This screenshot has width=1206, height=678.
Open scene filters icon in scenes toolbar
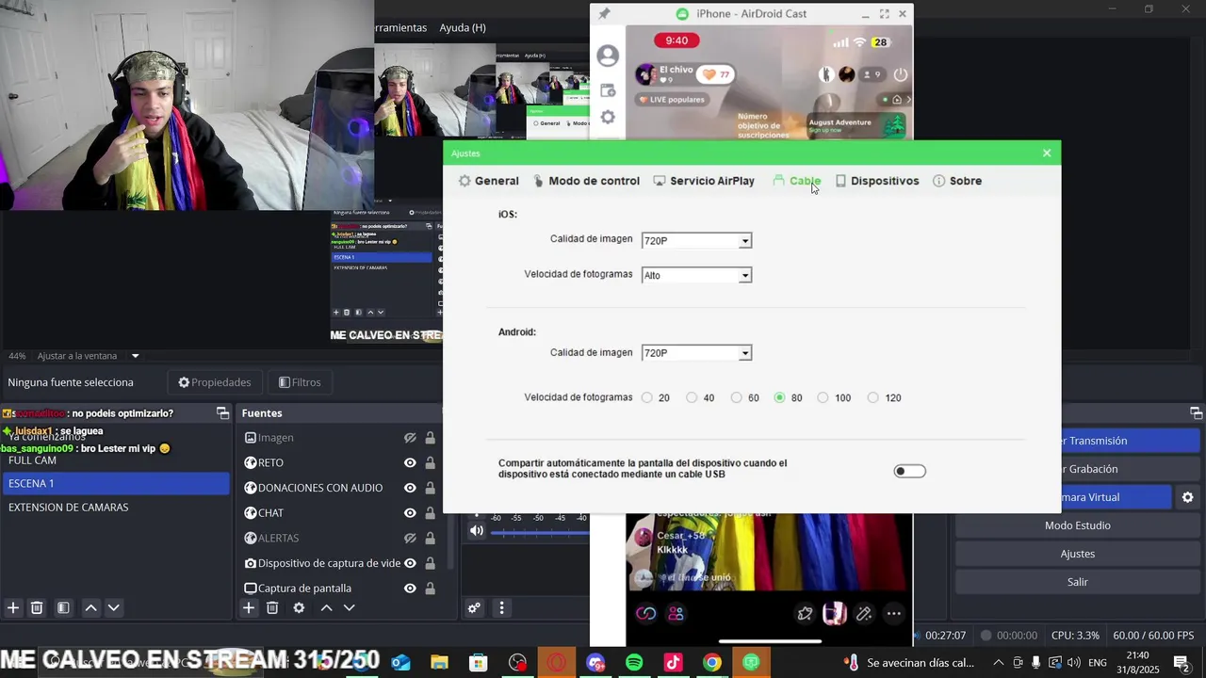[63, 608]
